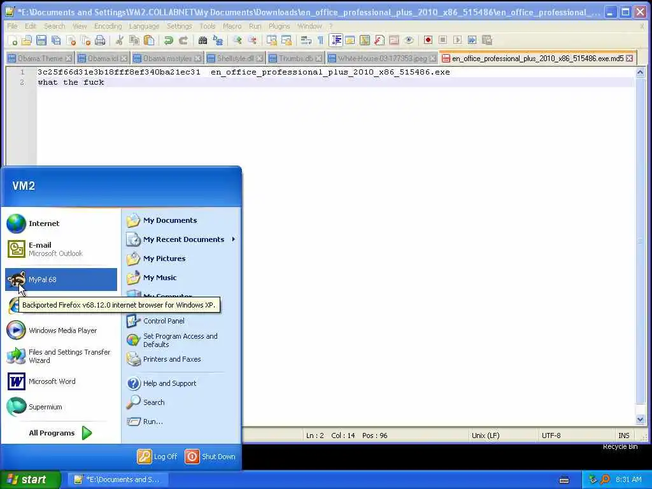Open the Plugins menu

click(x=279, y=26)
